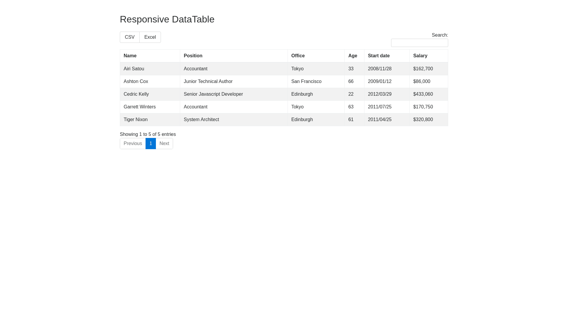Click the San Francisco office cell
This screenshot has width=568, height=319.
click(x=306, y=82)
